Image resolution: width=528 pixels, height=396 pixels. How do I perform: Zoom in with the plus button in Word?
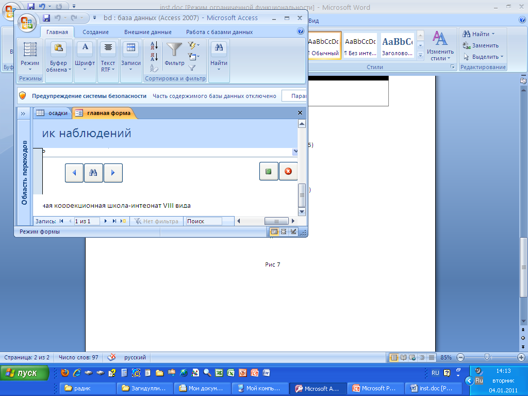click(x=521, y=357)
